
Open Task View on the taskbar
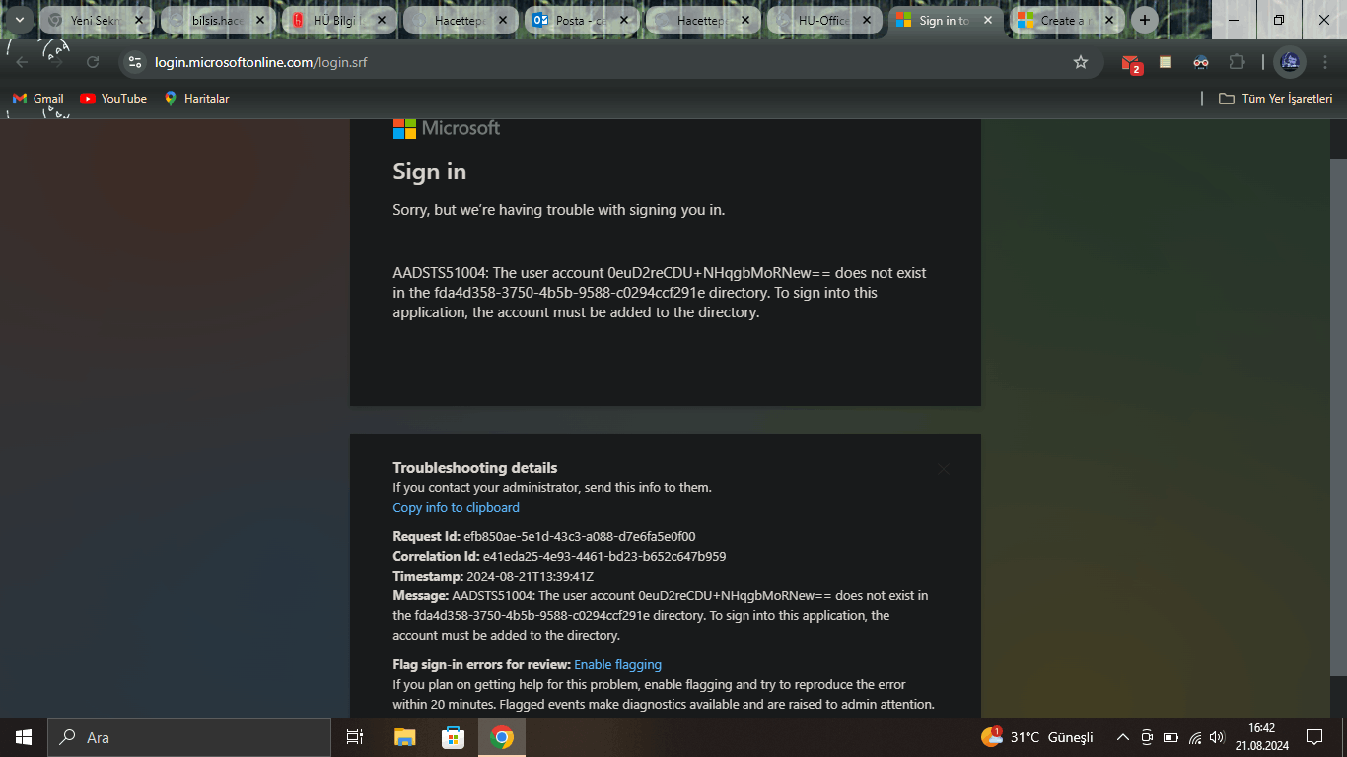(x=355, y=737)
